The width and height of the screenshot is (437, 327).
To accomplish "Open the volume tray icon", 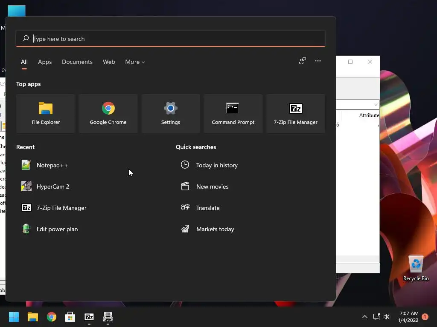I will (387, 317).
